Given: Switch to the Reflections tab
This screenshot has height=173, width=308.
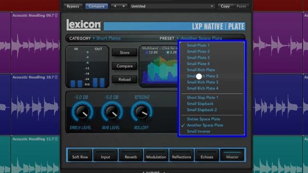Looking at the screenshot, I should [x=181, y=155].
